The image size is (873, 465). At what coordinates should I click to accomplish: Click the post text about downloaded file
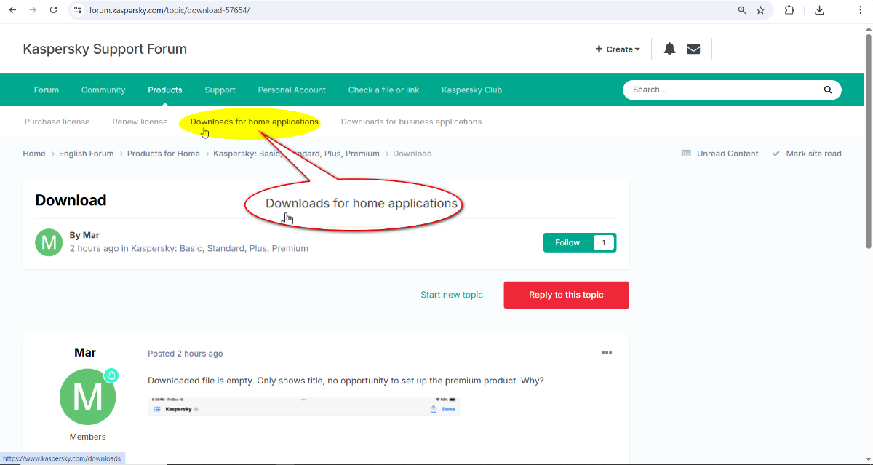(x=346, y=381)
